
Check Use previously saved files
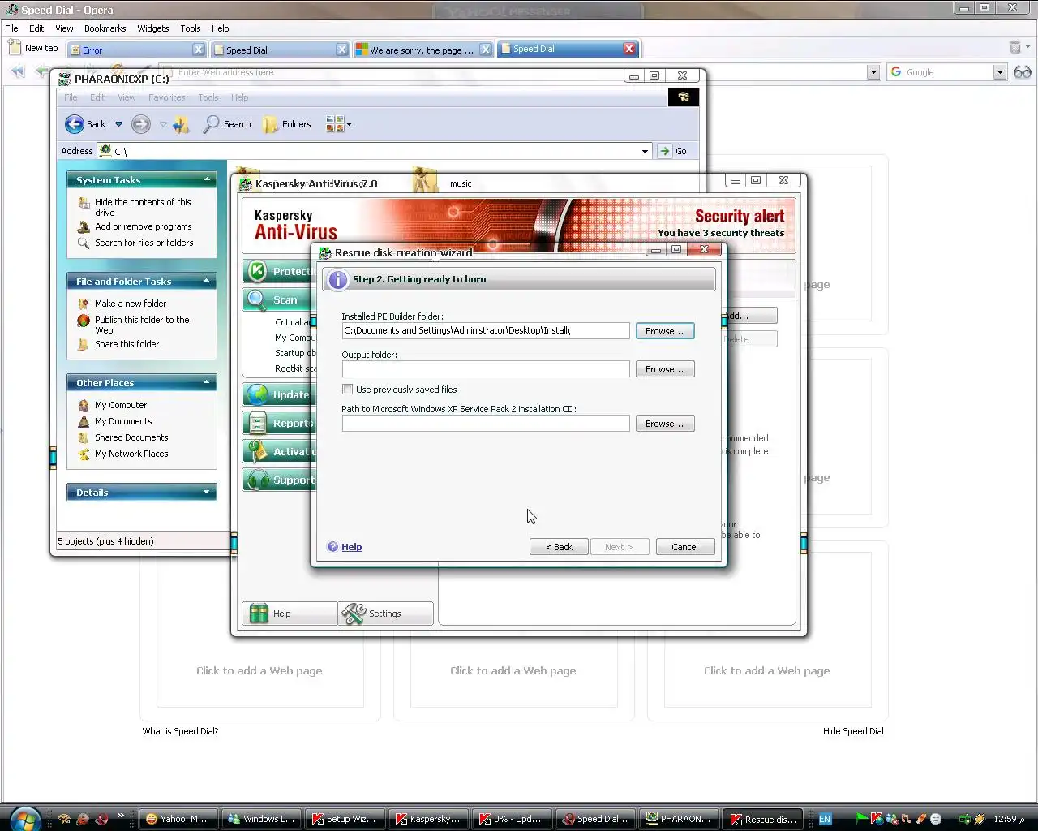(347, 390)
